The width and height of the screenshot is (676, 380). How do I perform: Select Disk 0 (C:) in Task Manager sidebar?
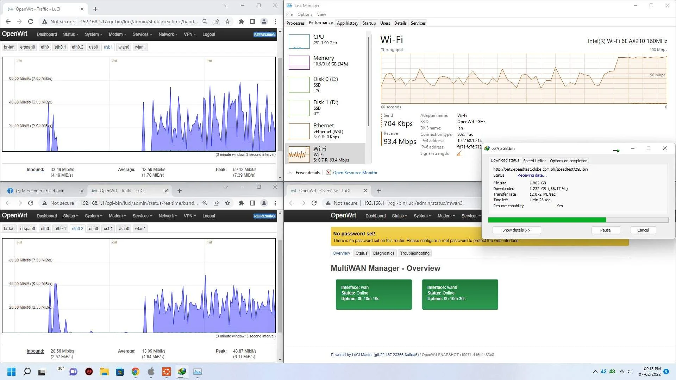pyautogui.click(x=326, y=85)
